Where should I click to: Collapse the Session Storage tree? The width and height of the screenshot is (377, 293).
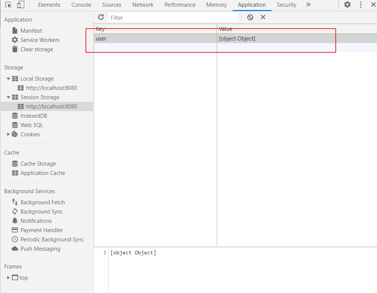[8, 97]
